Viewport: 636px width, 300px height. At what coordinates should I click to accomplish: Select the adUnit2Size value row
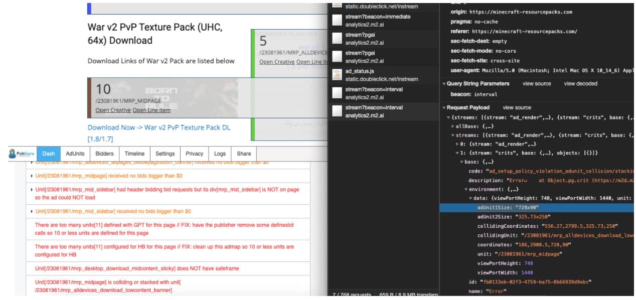point(537,217)
